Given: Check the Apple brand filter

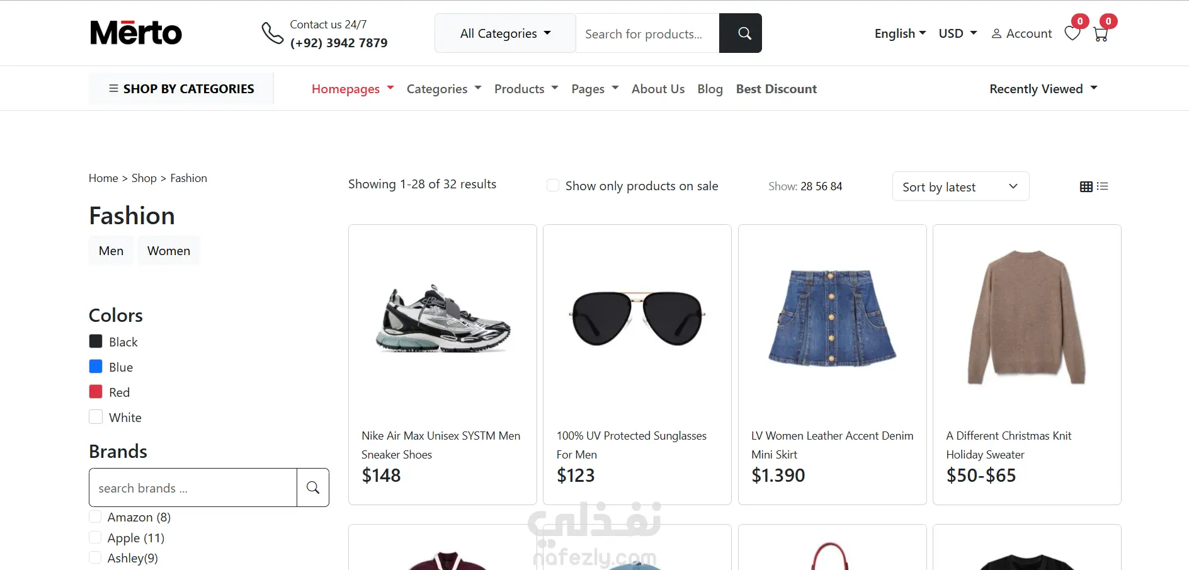Looking at the screenshot, I should 95,537.
